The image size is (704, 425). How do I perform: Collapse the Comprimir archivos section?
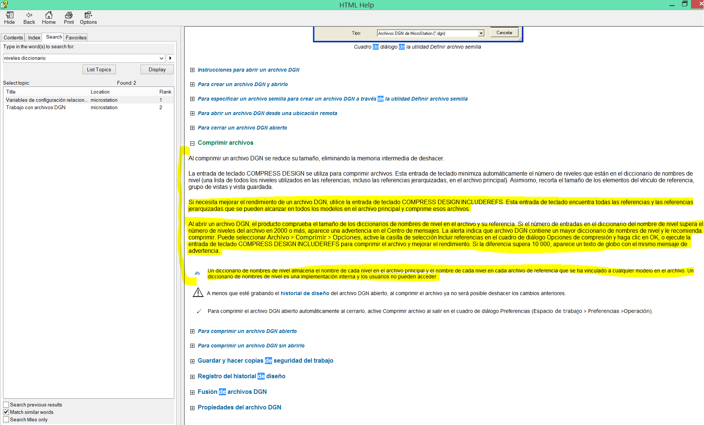192,143
